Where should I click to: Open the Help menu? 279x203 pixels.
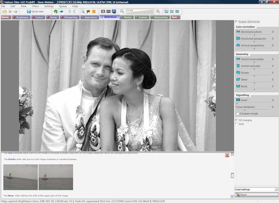[x=75, y=6]
